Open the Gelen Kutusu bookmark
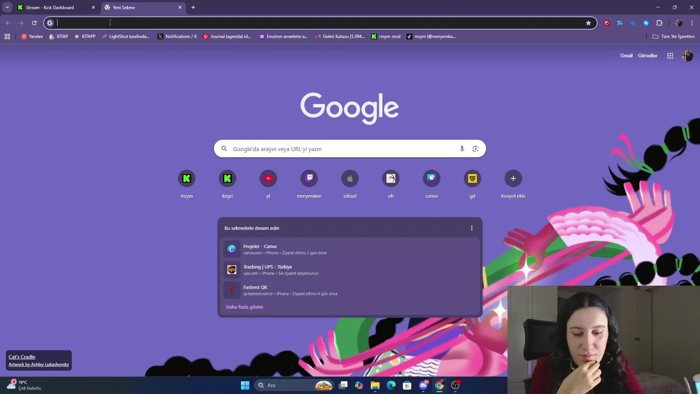 click(340, 37)
